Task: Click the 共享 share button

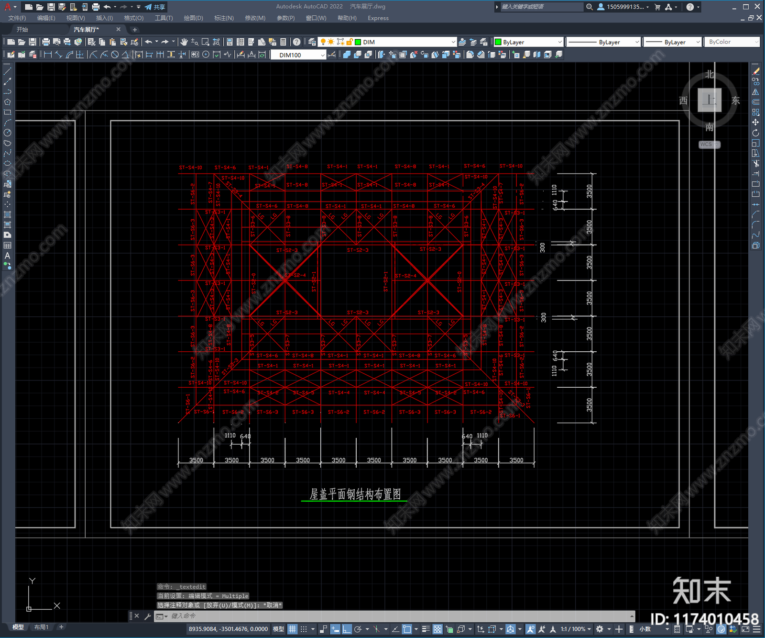Action: point(155,7)
